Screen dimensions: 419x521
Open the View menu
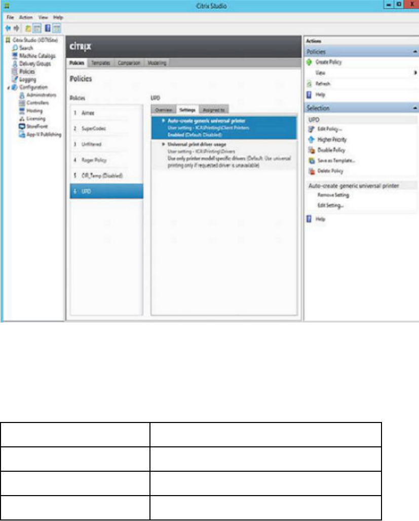click(x=43, y=17)
